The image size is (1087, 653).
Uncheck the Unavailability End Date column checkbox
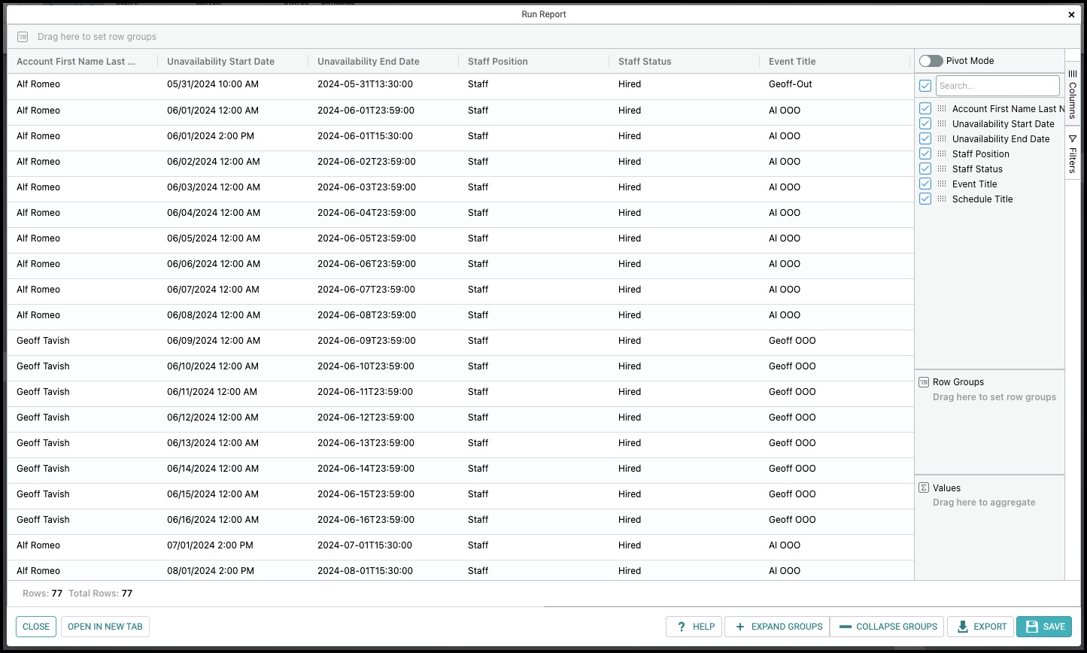925,138
